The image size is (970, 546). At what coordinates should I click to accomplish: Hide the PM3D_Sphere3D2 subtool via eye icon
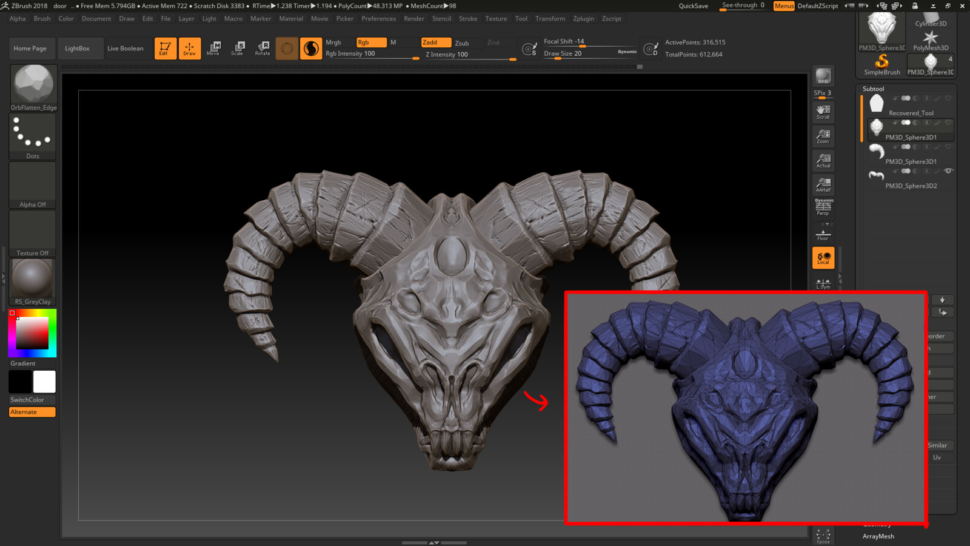pyautogui.click(x=948, y=171)
